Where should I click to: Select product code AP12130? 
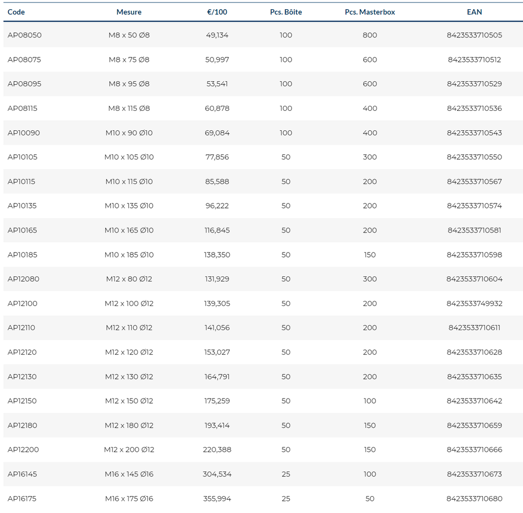22,377
